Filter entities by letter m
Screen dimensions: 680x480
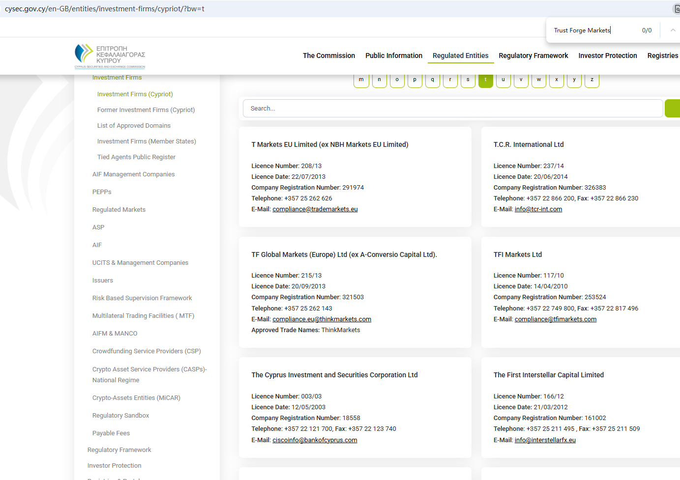coord(361,80)
